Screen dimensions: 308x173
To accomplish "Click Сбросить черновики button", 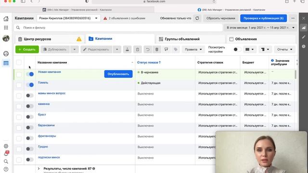I will [221, 18].
